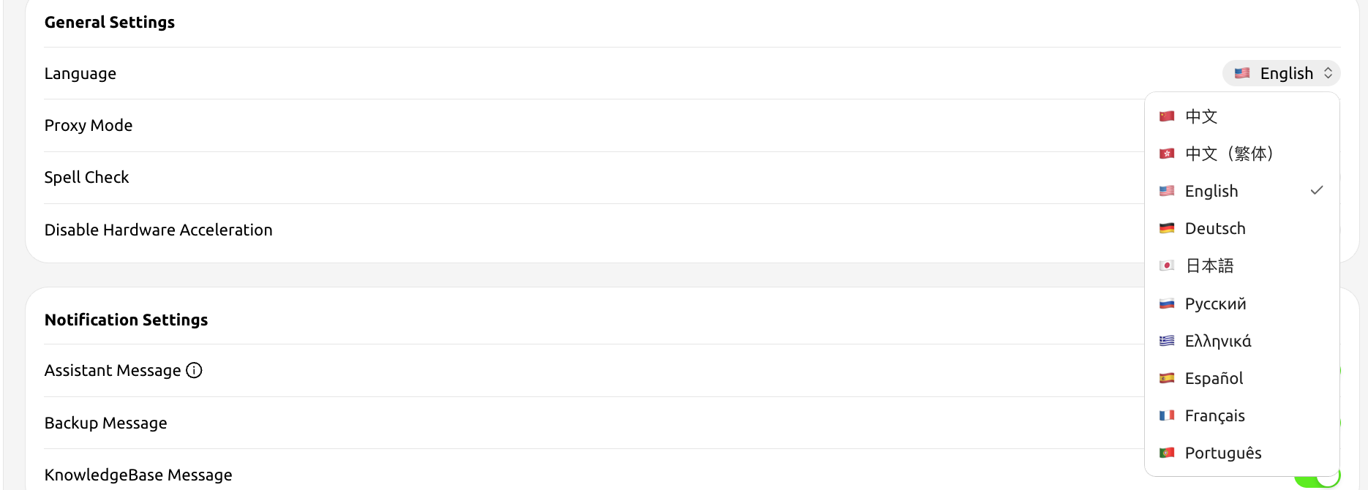Switch language to Ελληνικά
This screenshot has height=490, width=1368.
pyautogui.click(x=1217, y=341)
